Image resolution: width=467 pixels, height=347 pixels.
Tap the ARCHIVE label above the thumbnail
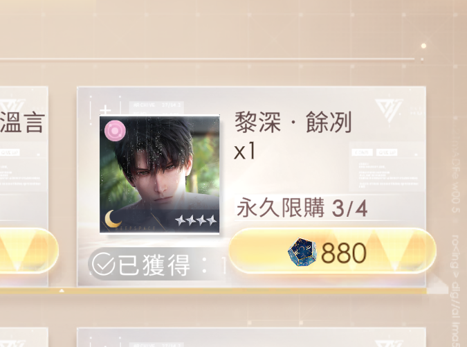click(x=145, y=105)
